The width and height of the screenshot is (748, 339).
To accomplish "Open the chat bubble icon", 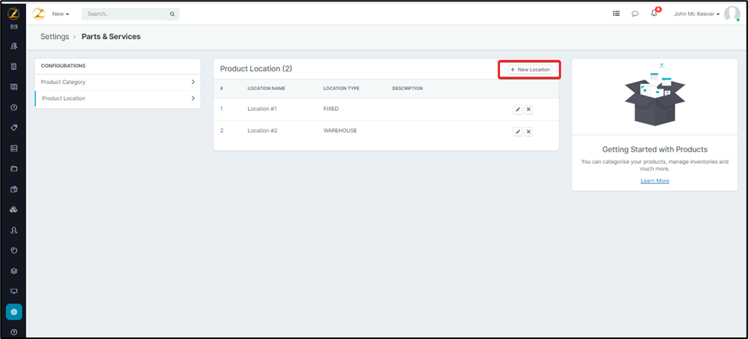I will tap(635, 14).
